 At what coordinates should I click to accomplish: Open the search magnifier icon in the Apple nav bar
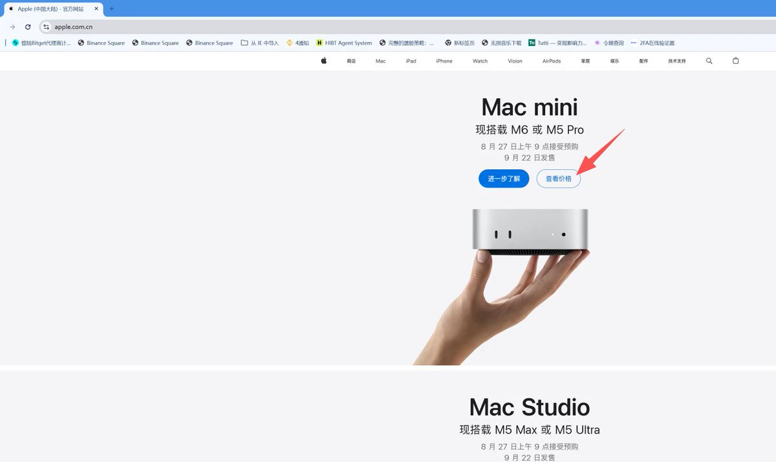click(x=709, y=61)
